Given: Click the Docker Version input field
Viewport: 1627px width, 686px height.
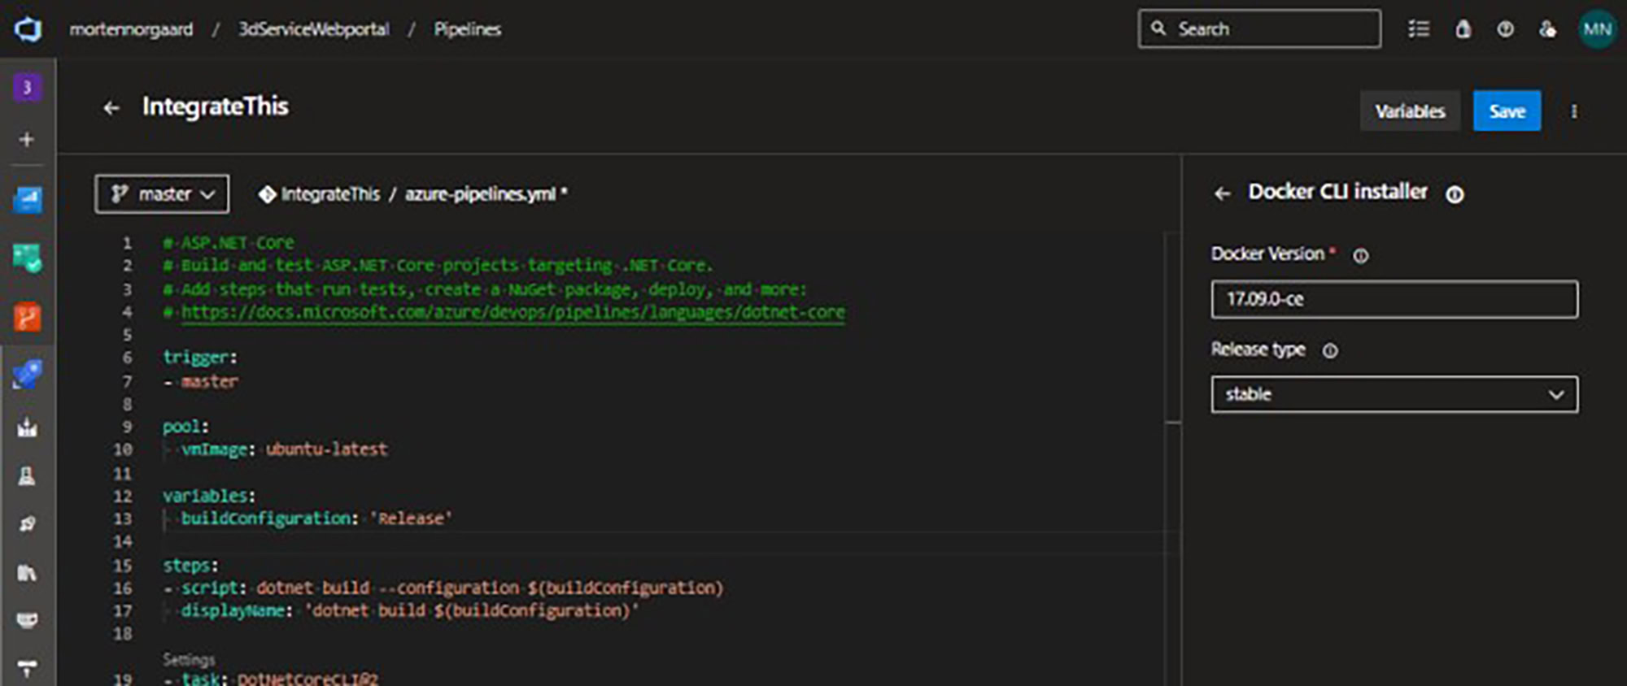Looking at the screenshot, I should (1394, 299).
